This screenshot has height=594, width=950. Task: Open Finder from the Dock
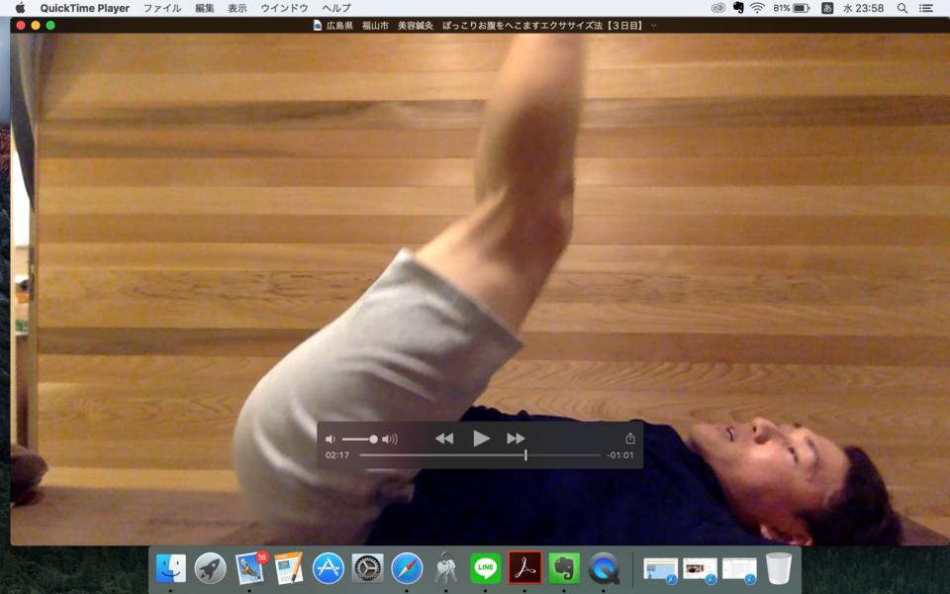coord(171,568)
